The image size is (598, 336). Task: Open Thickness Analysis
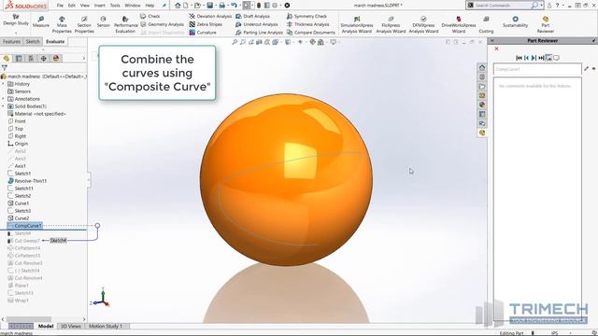click(307, 24)
